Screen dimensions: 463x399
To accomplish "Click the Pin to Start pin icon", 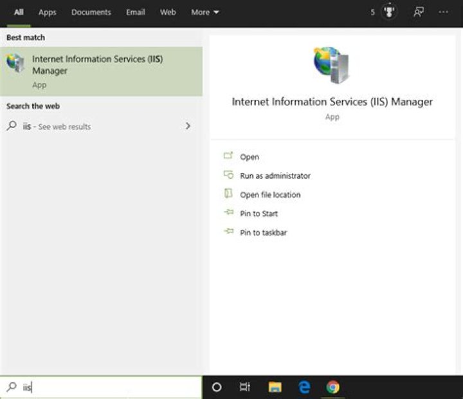I will tap(228, 212).
